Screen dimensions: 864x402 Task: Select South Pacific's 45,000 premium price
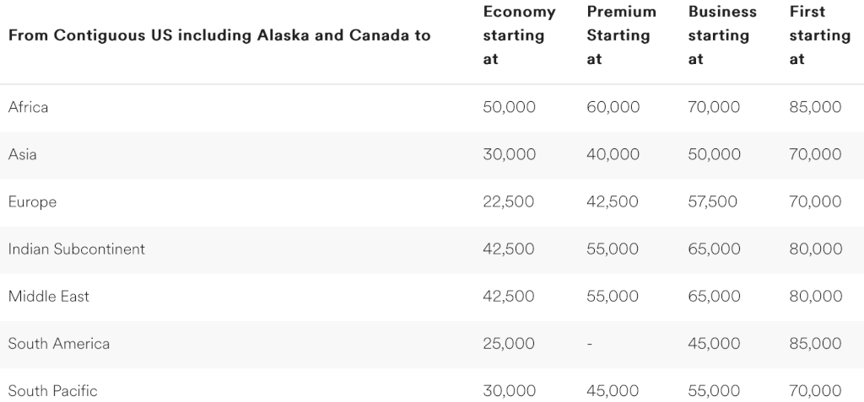[613, 390]
